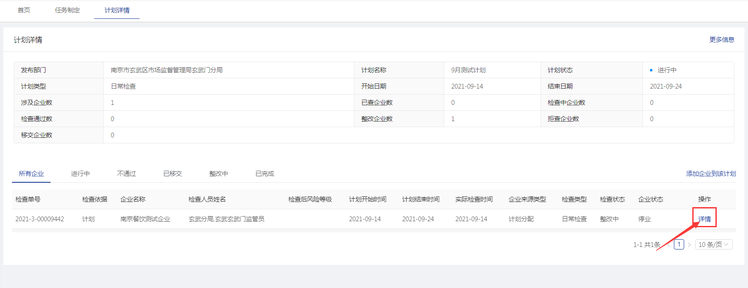Viewport: 748px width, 288px height.
Task: Click the 检查单号 column header
Action: (28, 199)
